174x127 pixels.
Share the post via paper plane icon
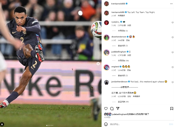[118, 108]
